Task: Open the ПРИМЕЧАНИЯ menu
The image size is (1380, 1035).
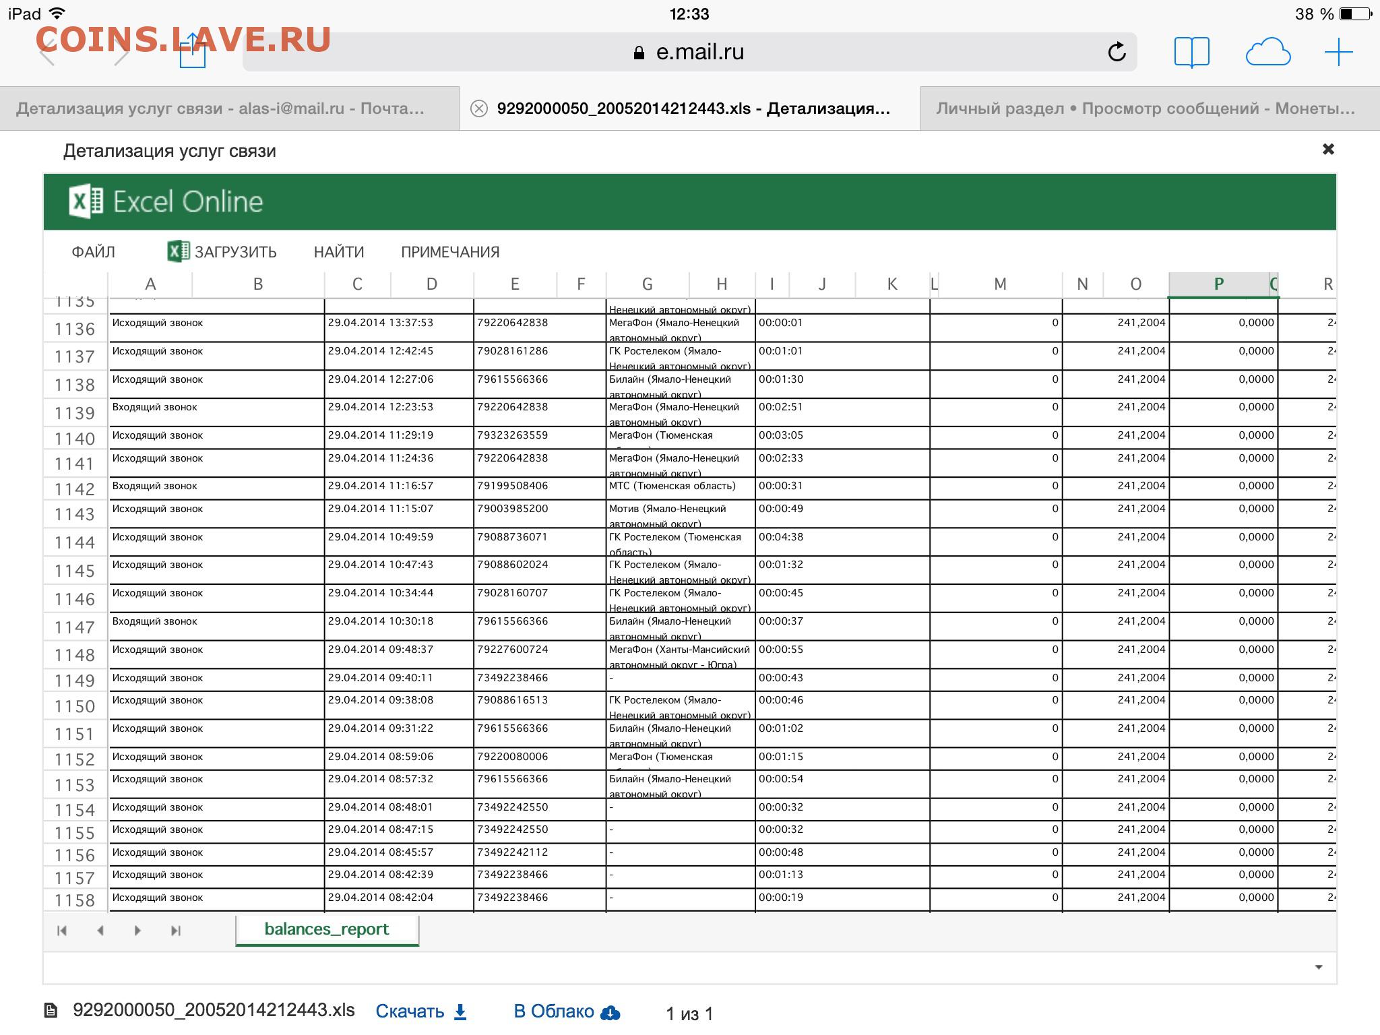Action: 450,252
